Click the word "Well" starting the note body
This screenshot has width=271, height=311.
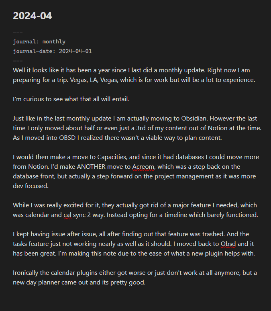click(20, 70)
